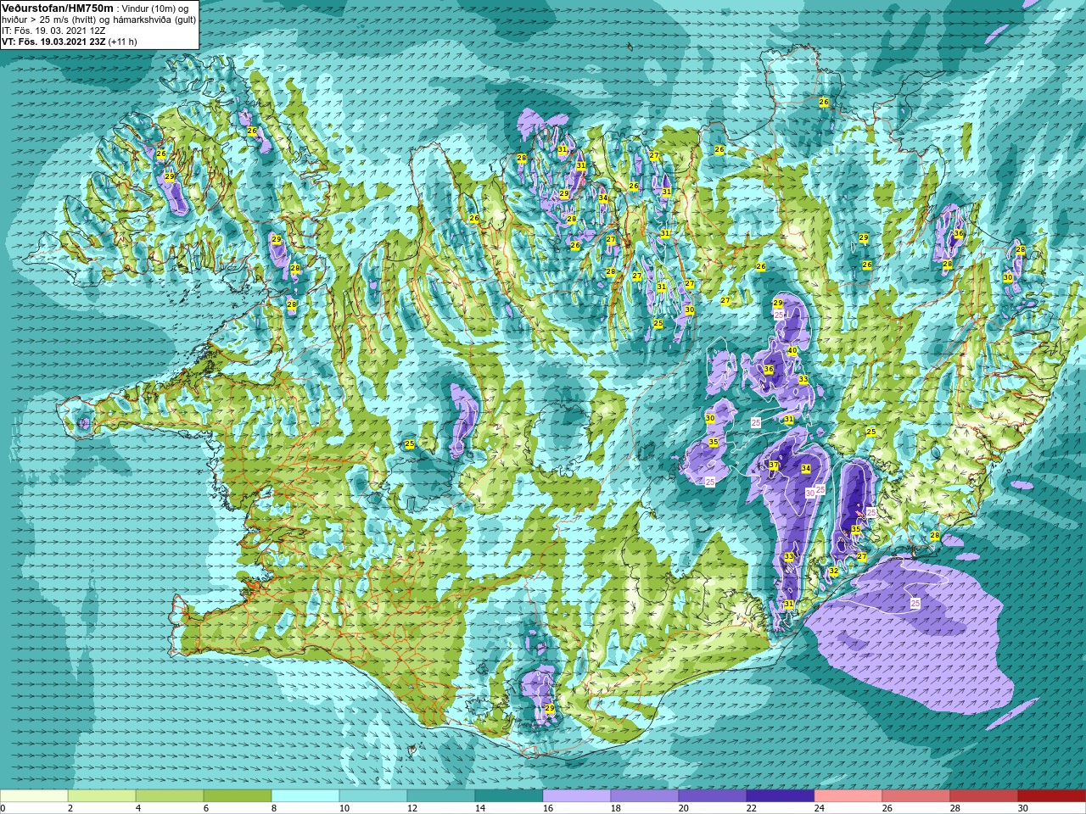Click the Veðurstofan/HM750m title text

click(x=58, y=8)
